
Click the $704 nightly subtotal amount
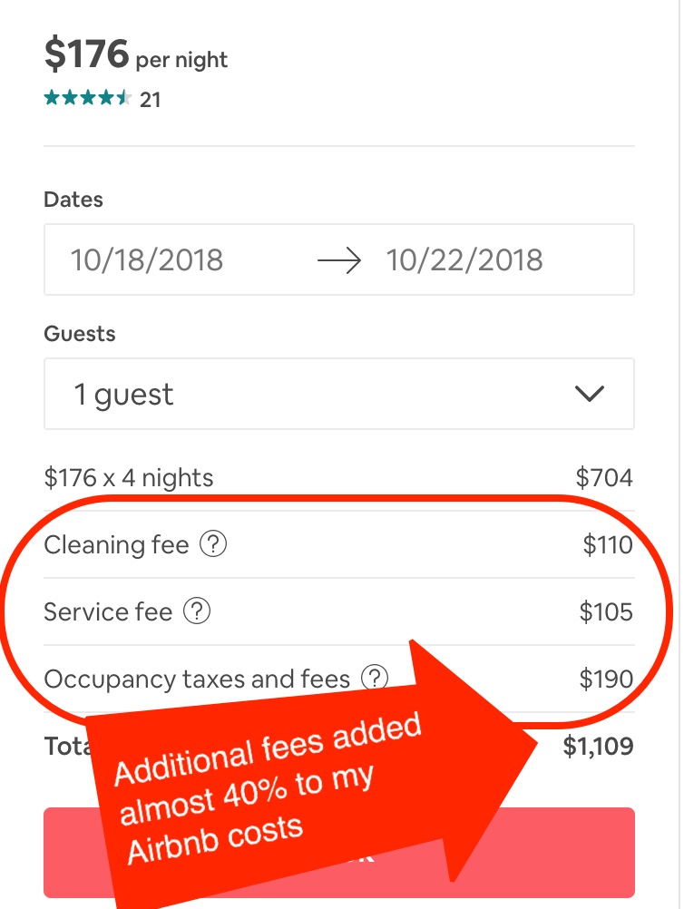(604, 478)
